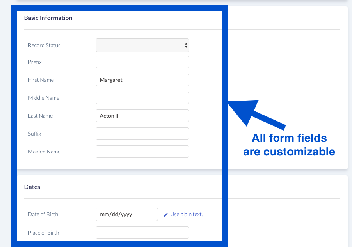Viewport: 352px width, 247px height.
Task: Click the Basic Information section header
Action: pos(48,18)
